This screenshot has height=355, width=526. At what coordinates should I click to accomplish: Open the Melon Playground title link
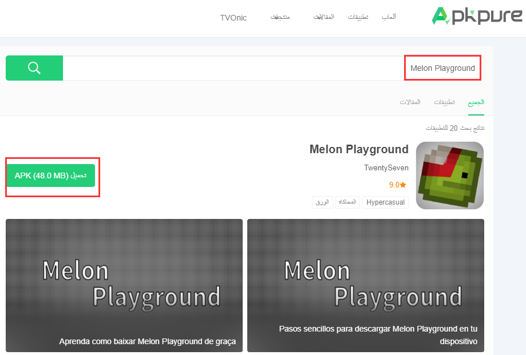point(359,149)
